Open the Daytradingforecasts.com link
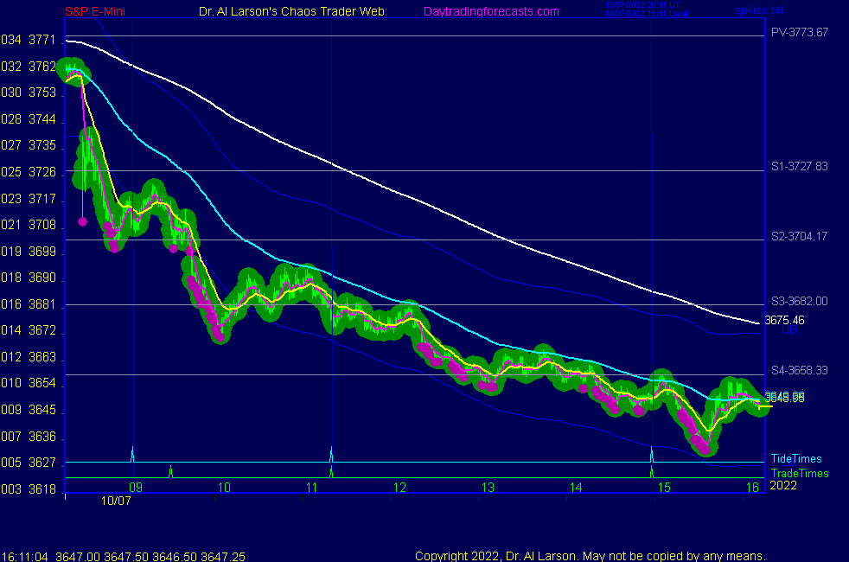 click(491, 11)
